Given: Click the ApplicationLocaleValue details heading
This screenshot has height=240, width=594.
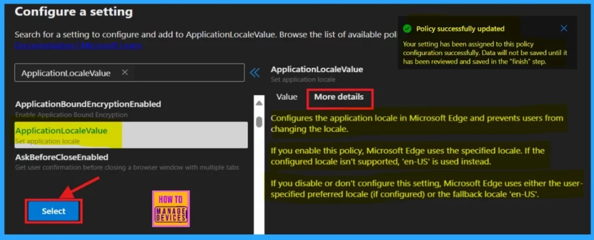Looking at the screenshot, I should tap(317, 69).
